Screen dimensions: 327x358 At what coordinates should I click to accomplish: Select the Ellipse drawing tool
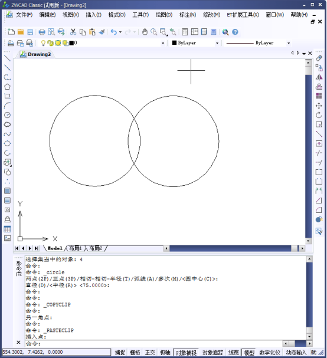(x=7, y=143)
